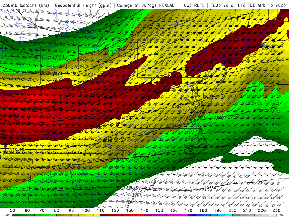Click the 230 knot value on the color scale
This screenshot has height=217, width=289.
(x=276, y=210)
